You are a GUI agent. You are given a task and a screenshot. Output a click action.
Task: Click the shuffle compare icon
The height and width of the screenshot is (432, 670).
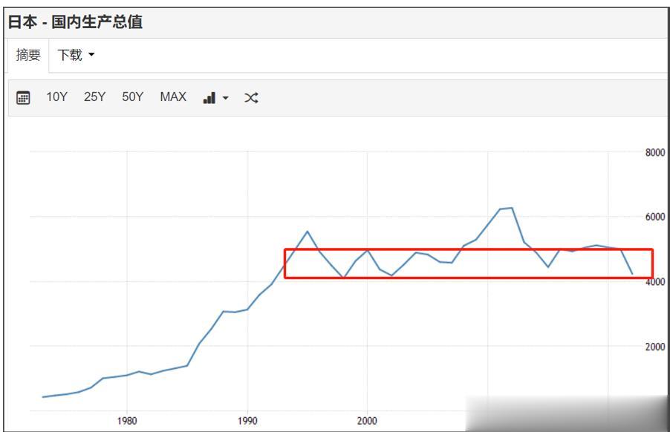[x=251, y=98]
